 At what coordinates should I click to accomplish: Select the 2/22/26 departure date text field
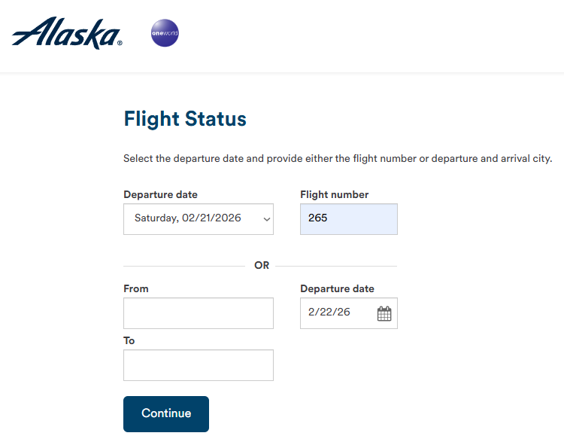click(337, 313)
